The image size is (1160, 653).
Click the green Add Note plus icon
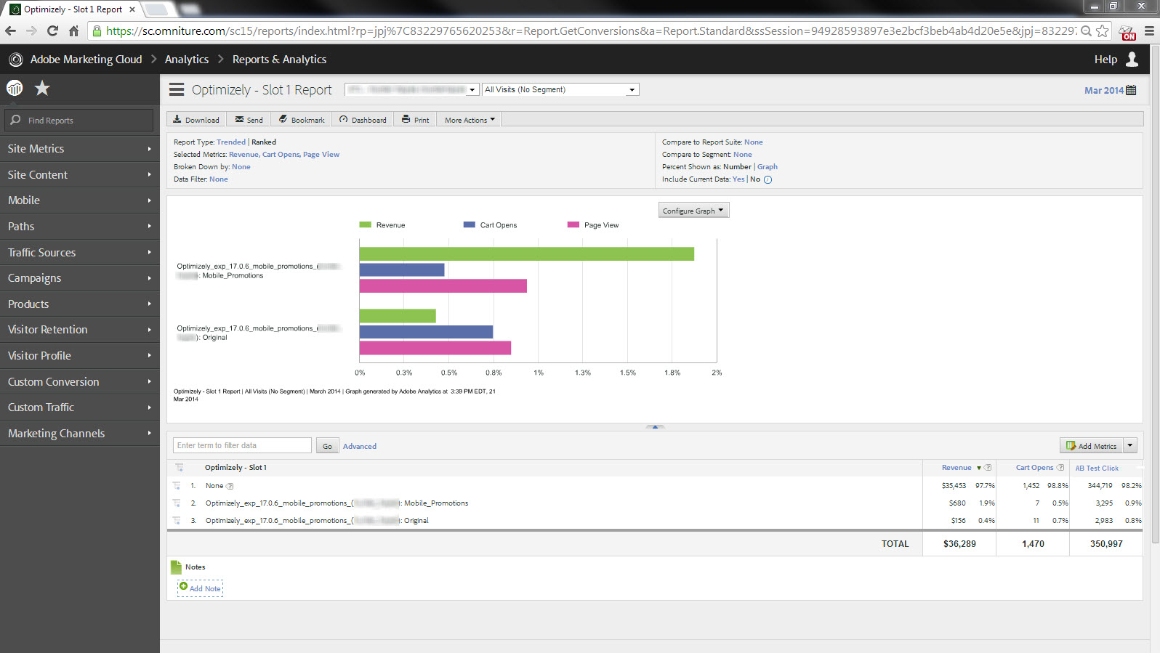[183, 586]
